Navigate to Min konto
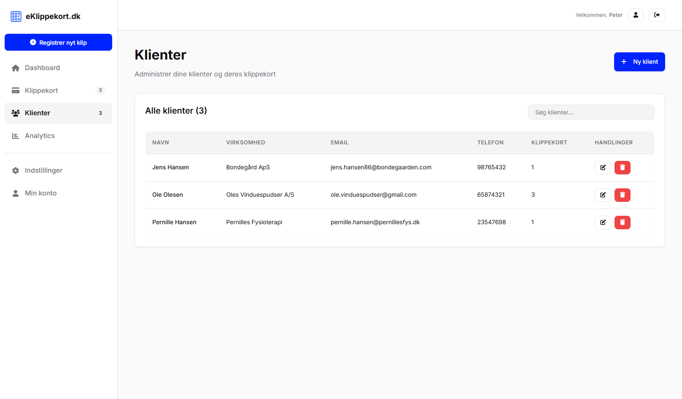 point(40,193)
